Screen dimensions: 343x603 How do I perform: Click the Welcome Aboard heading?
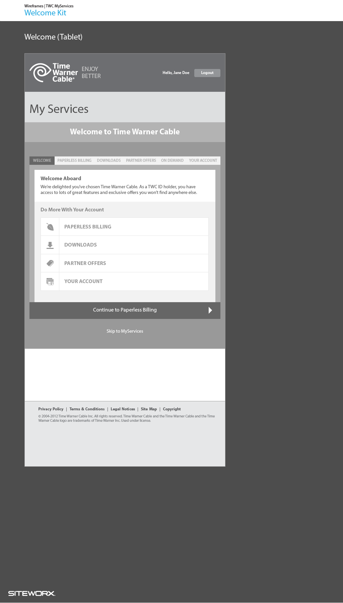tap(61, 179)
